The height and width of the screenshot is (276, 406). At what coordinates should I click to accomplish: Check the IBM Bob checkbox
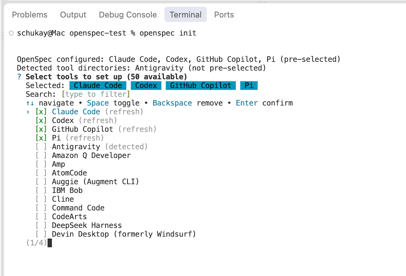coord(41,191)
